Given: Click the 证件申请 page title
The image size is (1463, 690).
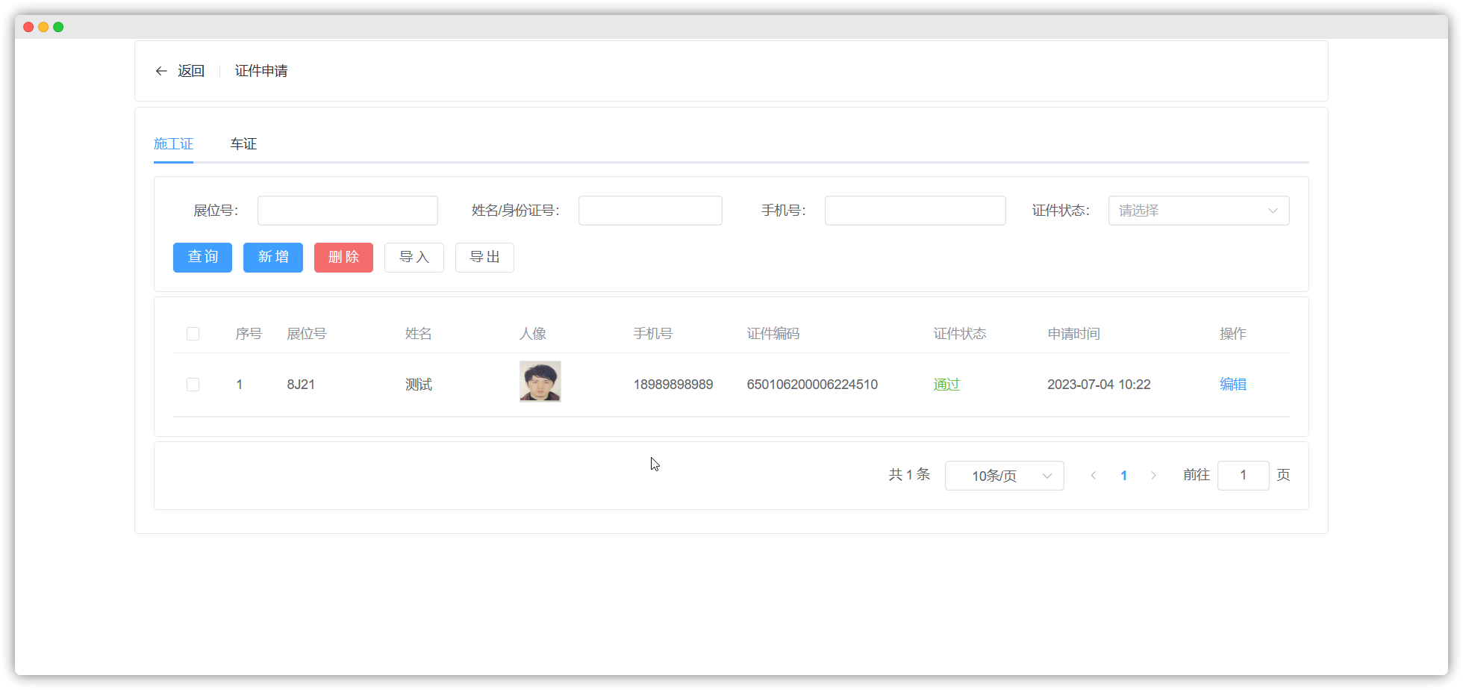Looking at the screenshot, I should pyautogui.click(x=261, y=71).
